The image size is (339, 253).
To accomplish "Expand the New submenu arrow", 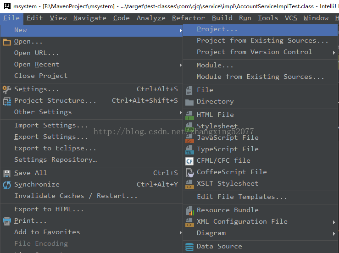I will [x=181, y=31].
